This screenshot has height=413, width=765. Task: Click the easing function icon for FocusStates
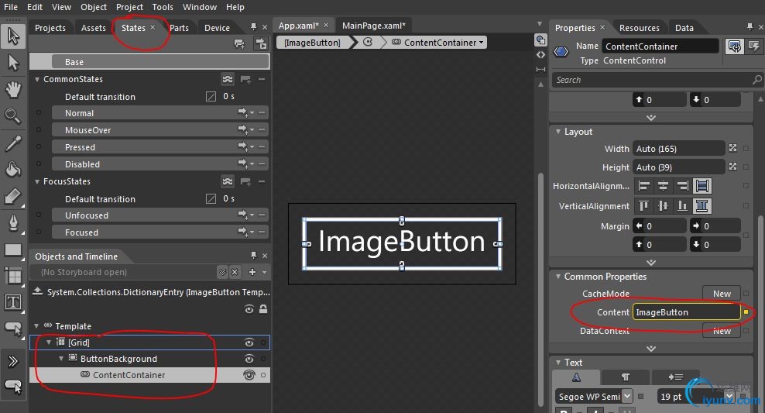(x=228, y=181)
